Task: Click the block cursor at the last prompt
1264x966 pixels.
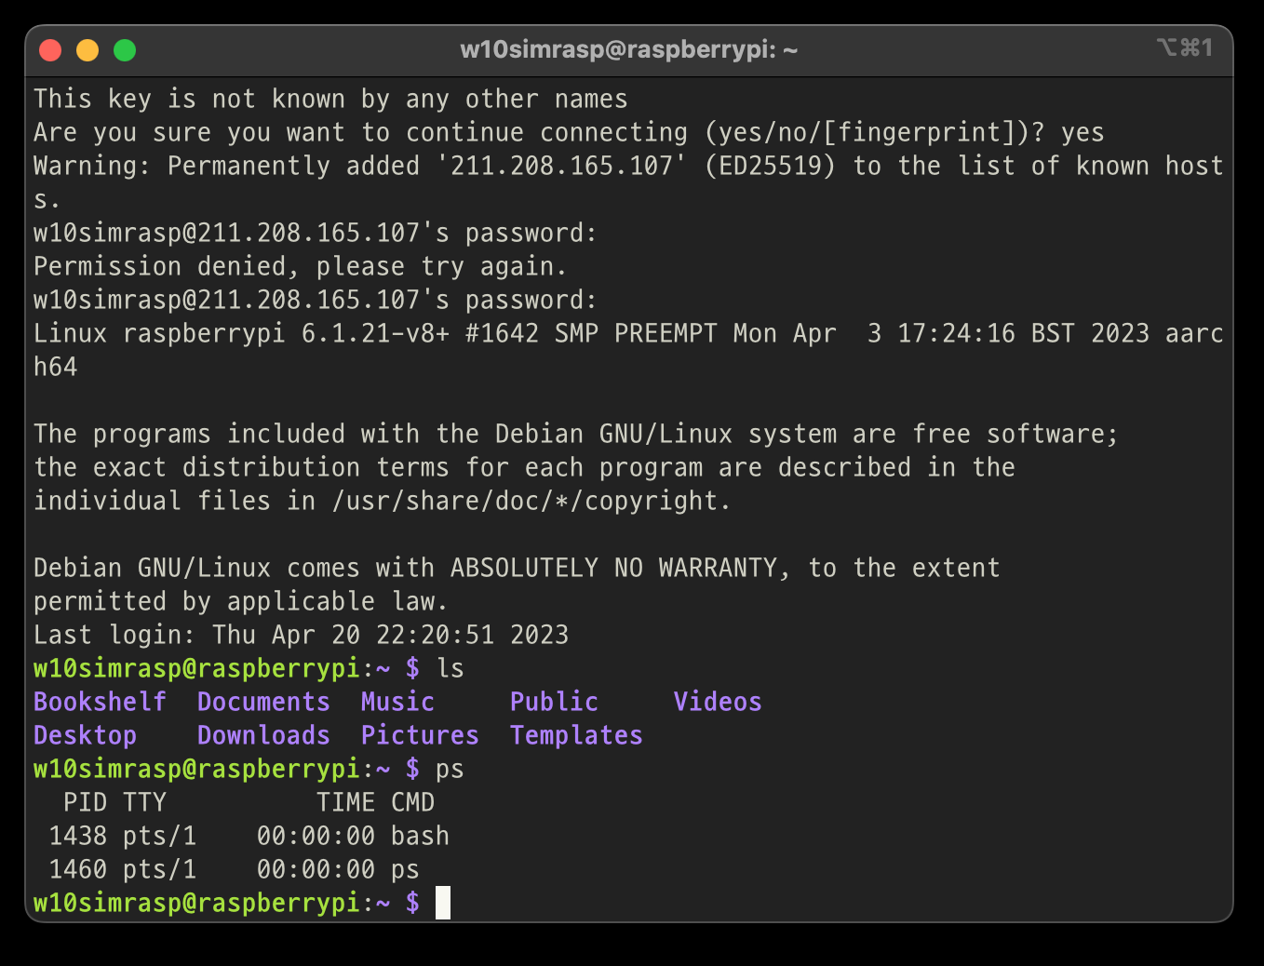Action: point(443,903)
